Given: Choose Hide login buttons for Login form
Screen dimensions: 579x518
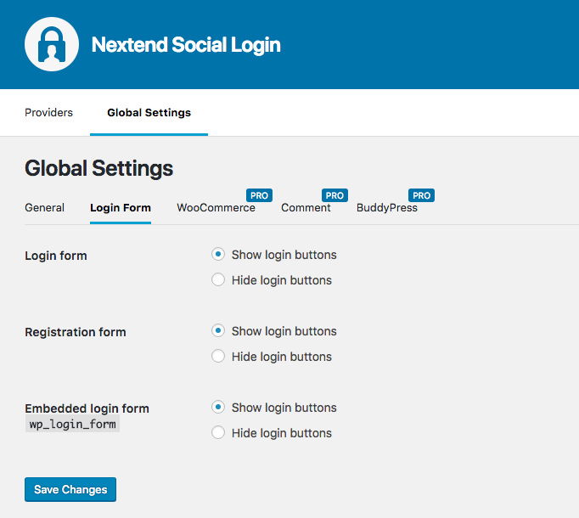Looking at the screenshot, I should coord(218,280).
